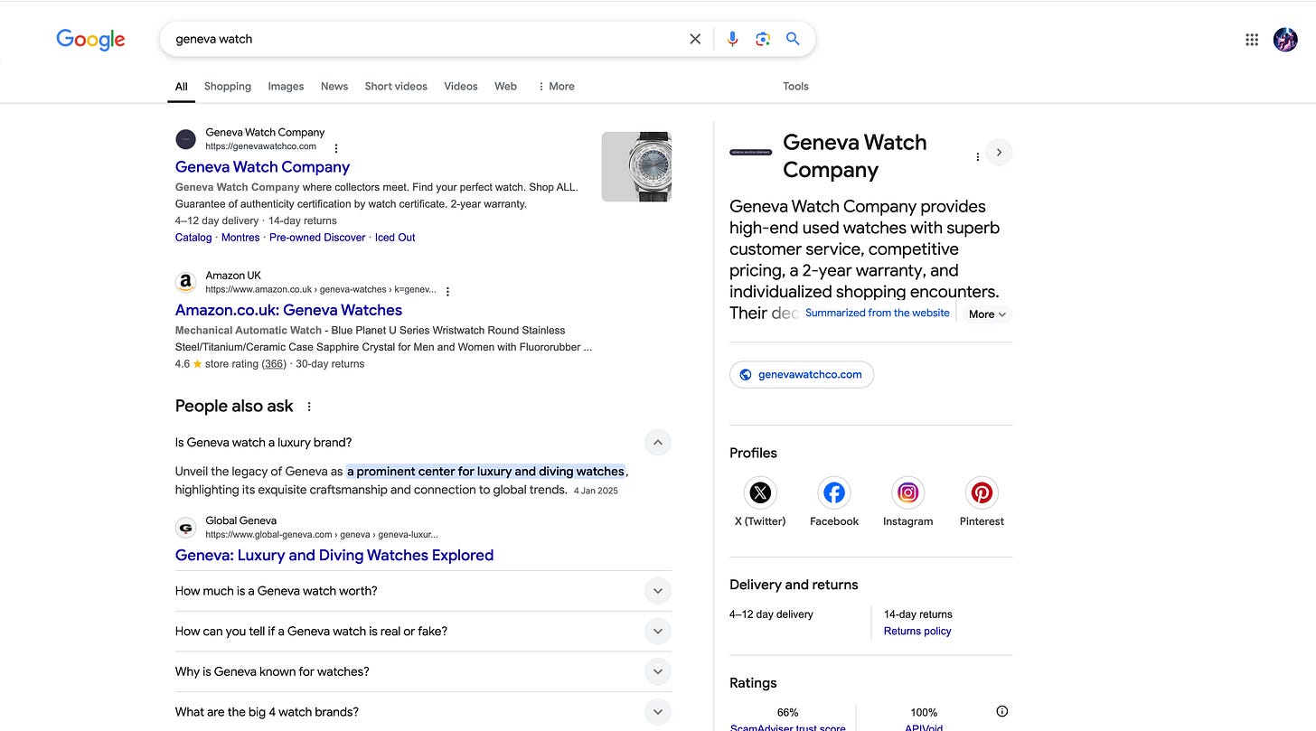This screenshot has width=1316, height=731.
Task: Switch to the Short videos tab
Action: click(x=396, y=87)
